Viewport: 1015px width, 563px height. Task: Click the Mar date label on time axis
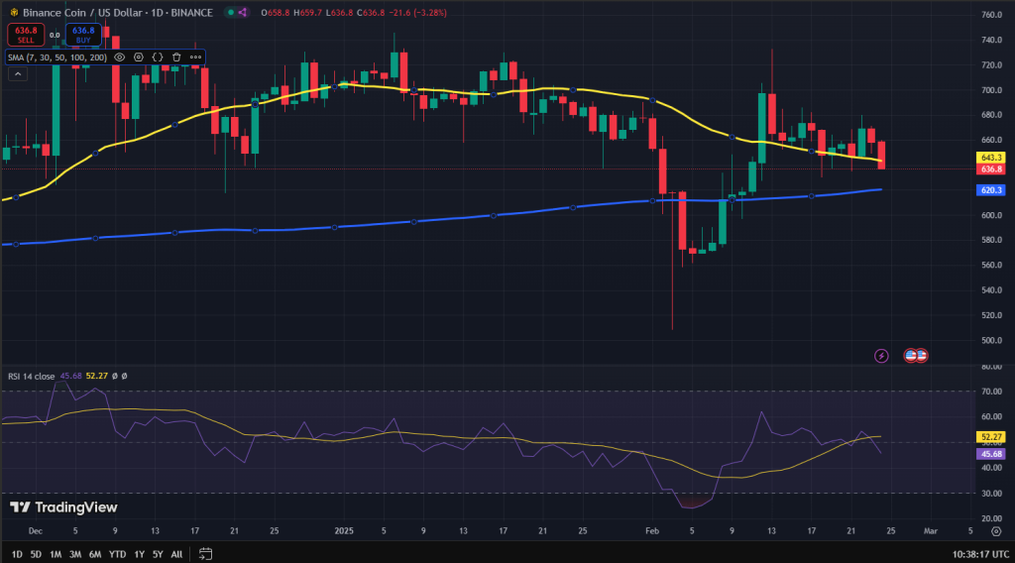[x=930, y=531]
